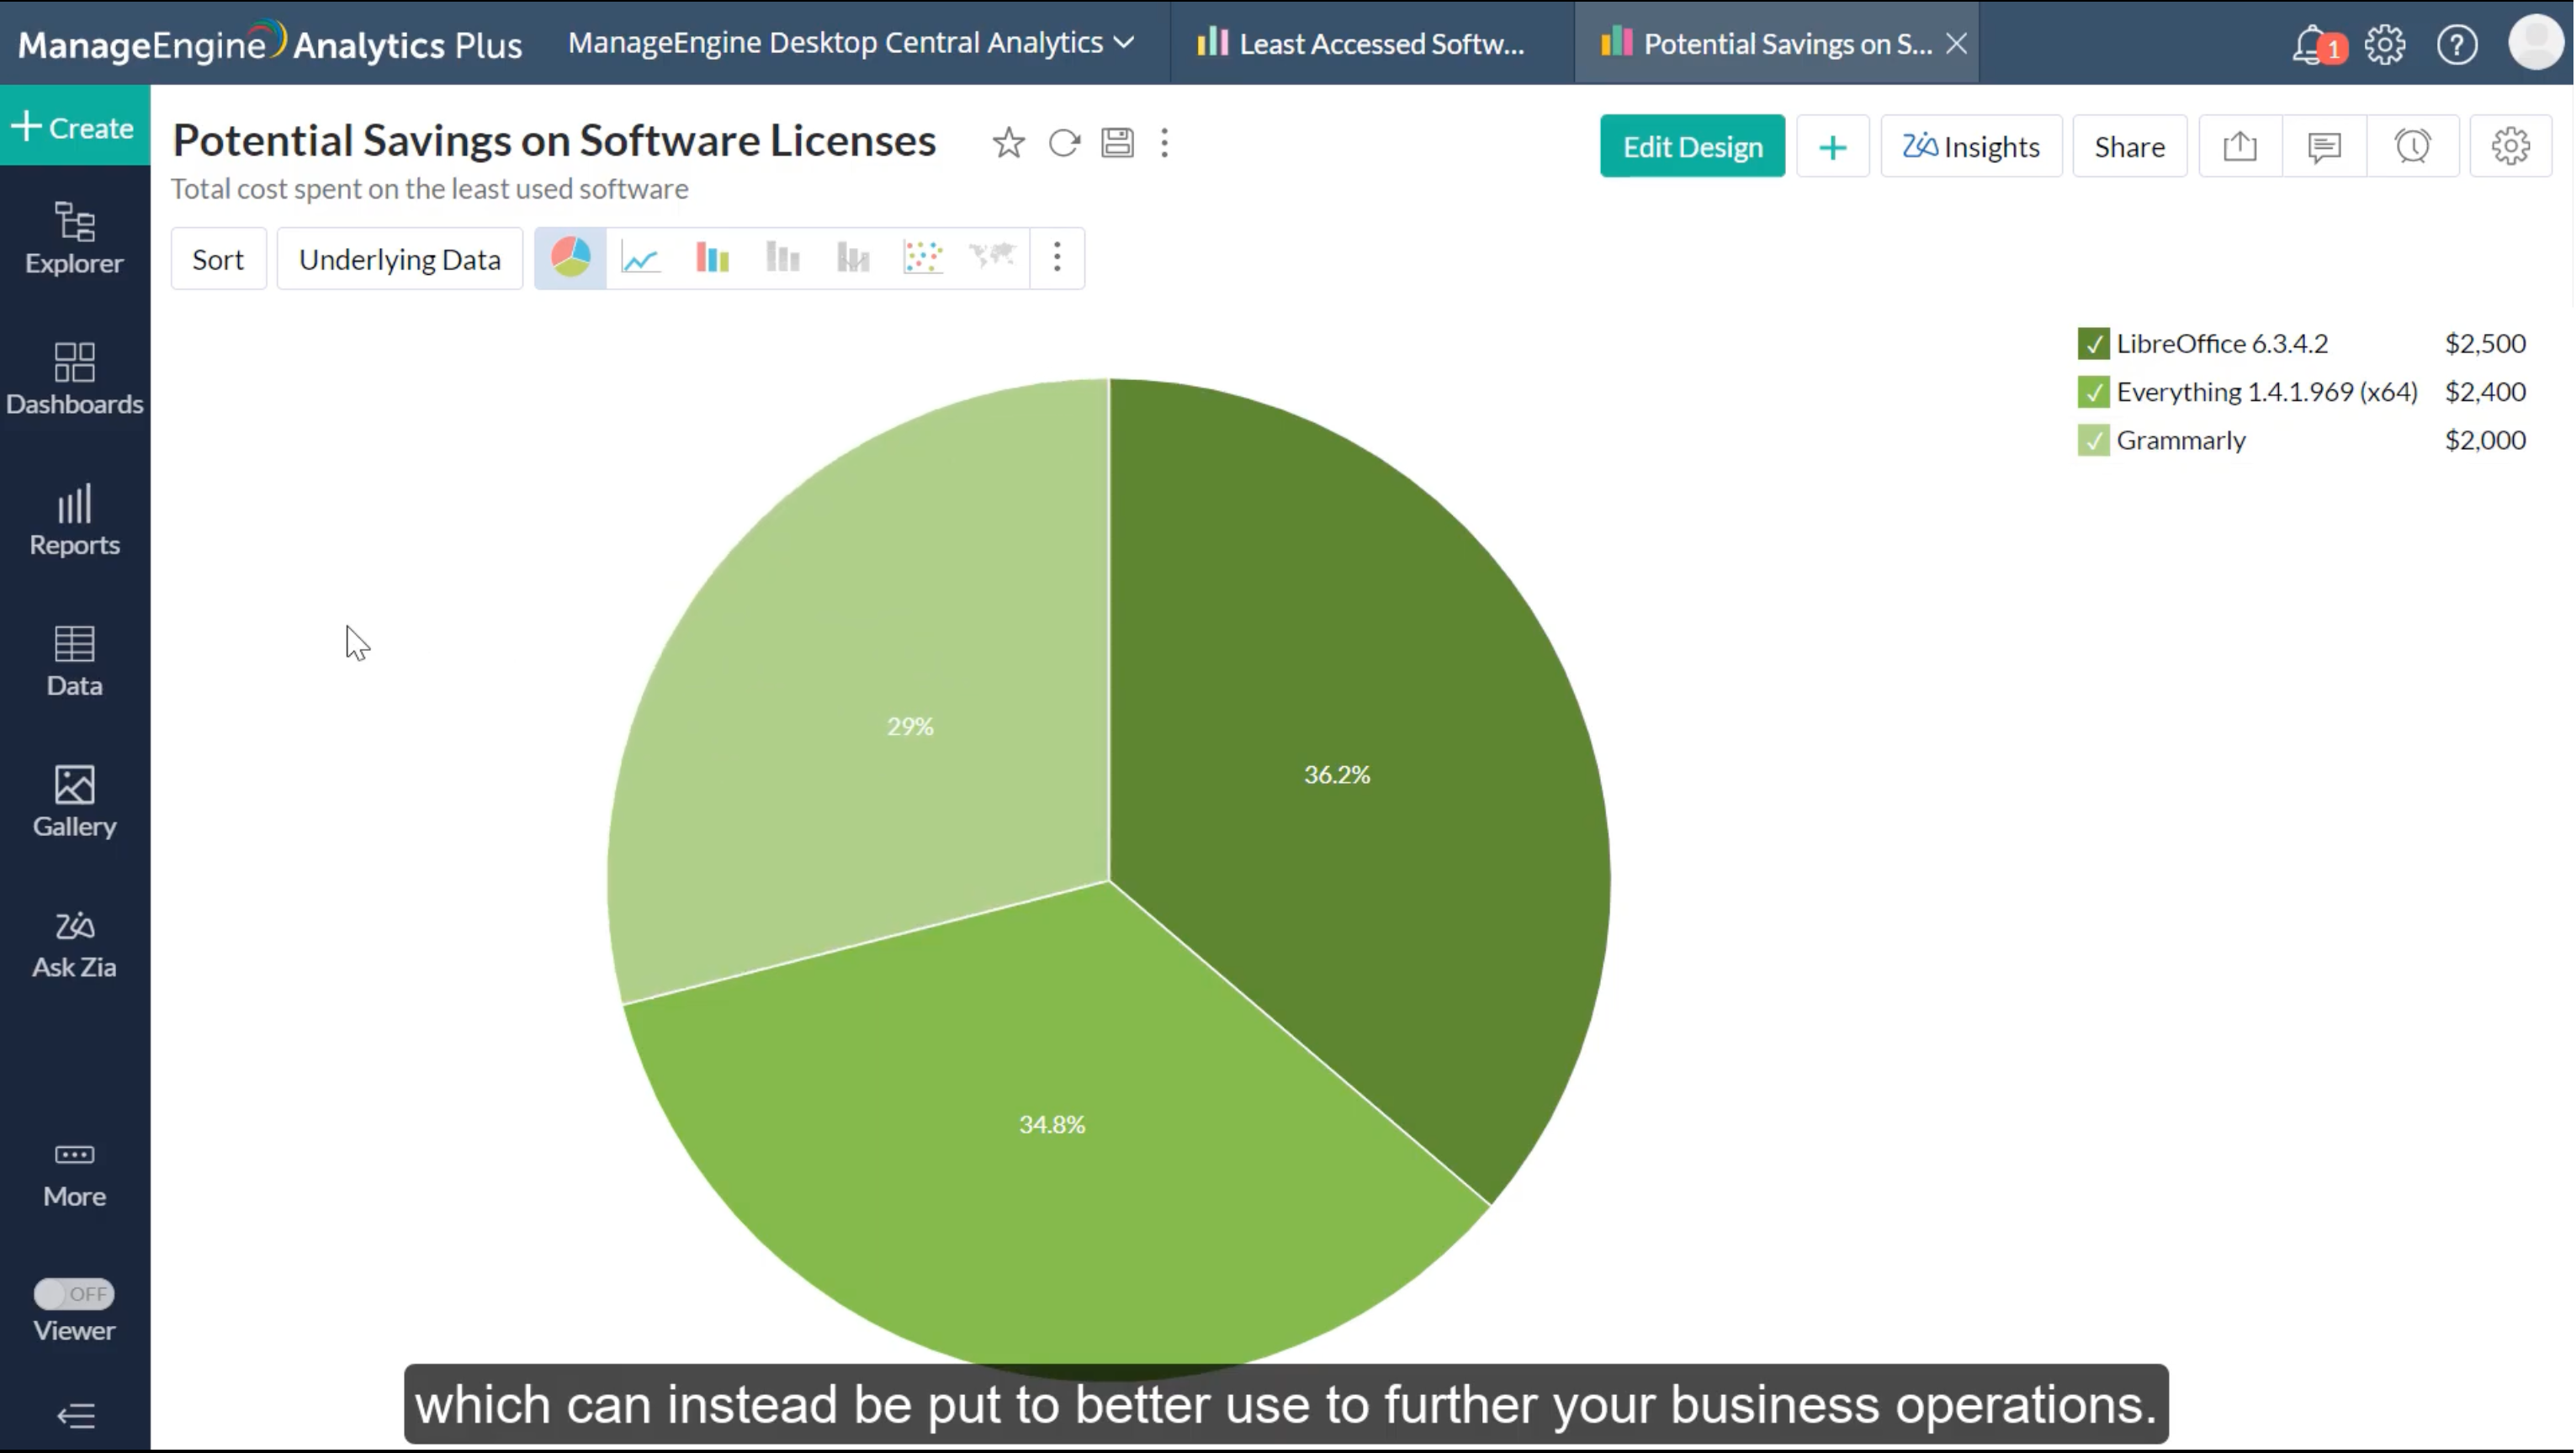The image size is (2576, 1453).
Task: Open report title more options menu
Action: point(1164,143)
